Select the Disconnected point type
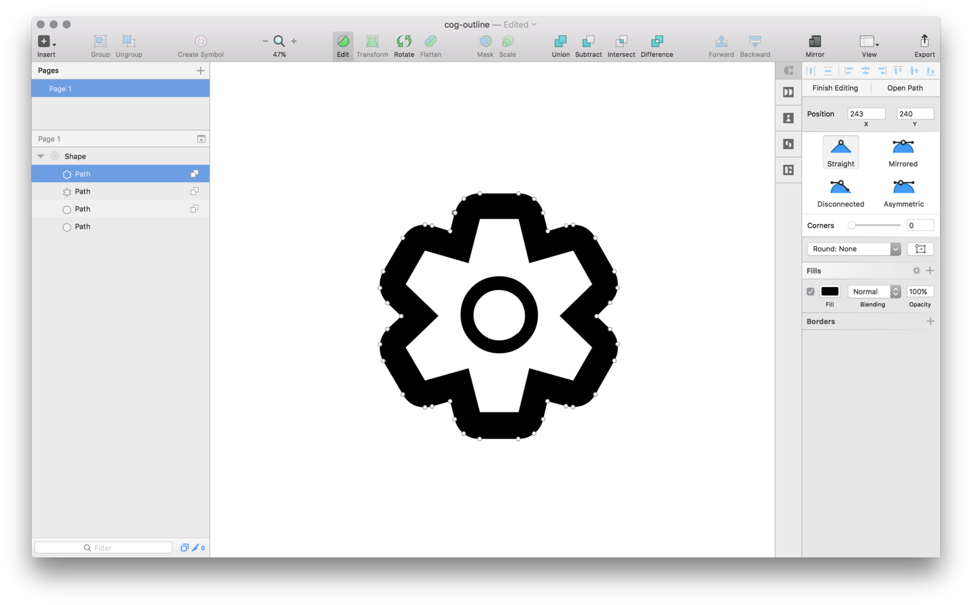The width and height of the screenshot is (971, 605). point(840,193)
